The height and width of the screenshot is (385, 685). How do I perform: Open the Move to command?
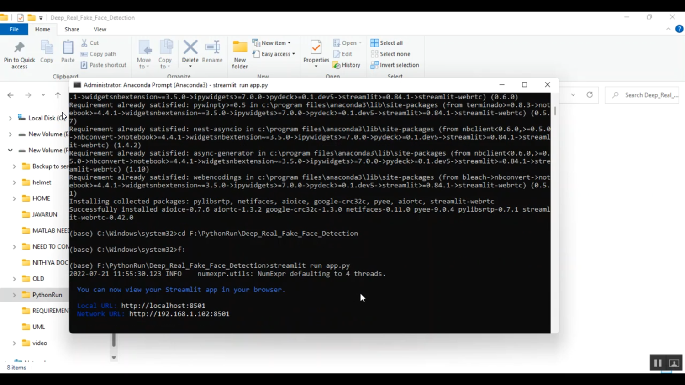[144, 54]
